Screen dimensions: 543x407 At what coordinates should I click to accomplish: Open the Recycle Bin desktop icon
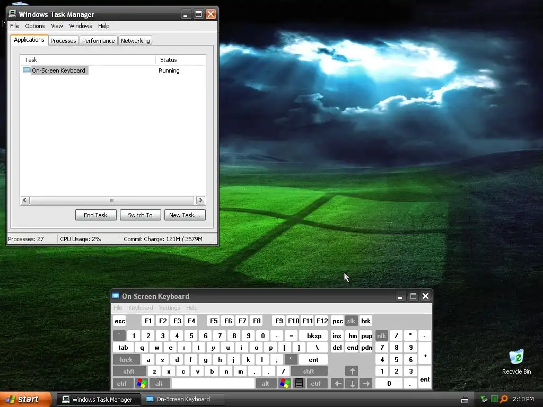[516, 361]
